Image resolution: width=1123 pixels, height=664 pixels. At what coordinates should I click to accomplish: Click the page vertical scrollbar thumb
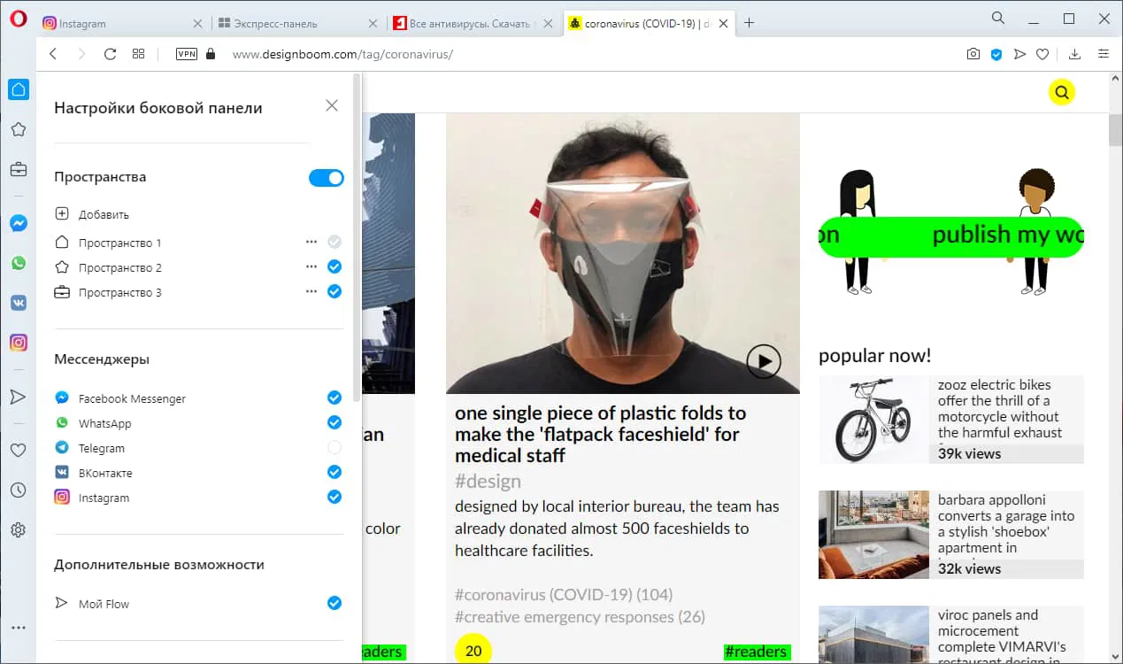1115,130
